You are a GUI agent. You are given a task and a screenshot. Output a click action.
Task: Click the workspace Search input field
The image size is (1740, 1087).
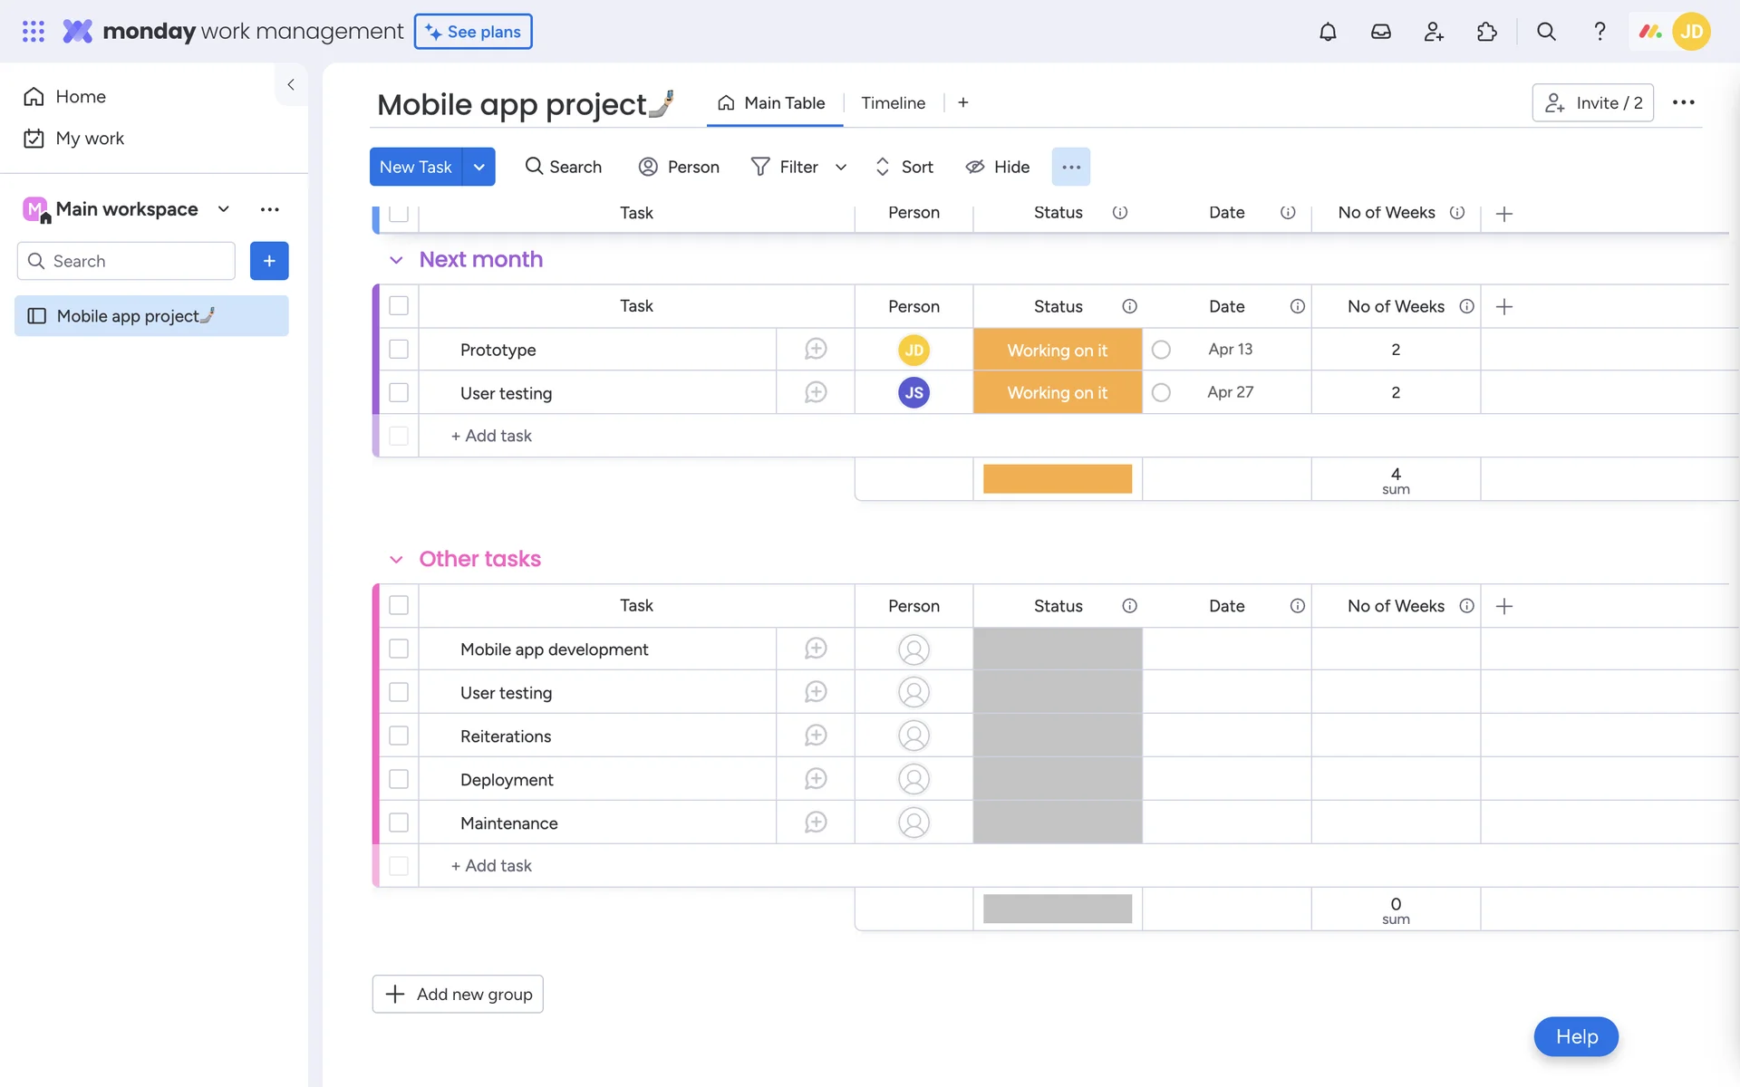136,261
